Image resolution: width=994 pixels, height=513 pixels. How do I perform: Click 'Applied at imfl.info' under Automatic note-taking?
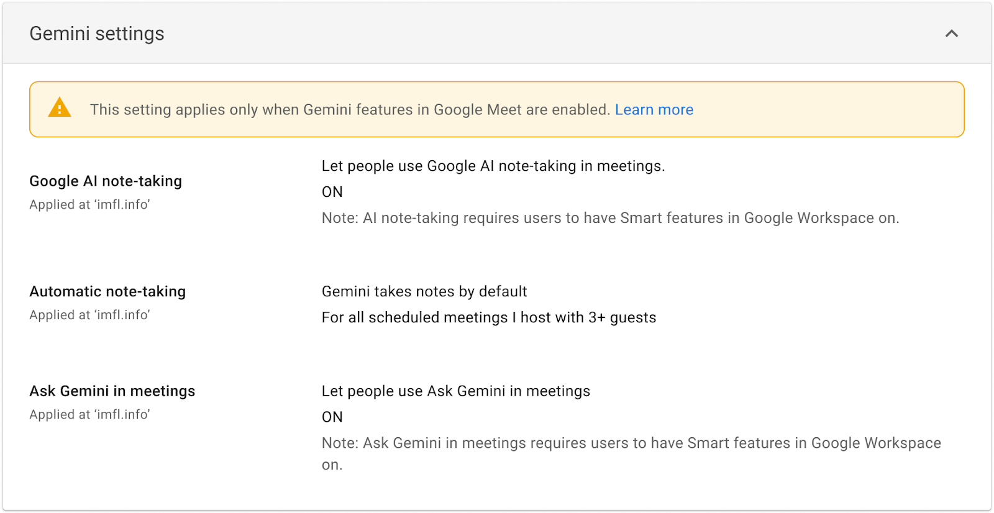(x=89, y=315)
